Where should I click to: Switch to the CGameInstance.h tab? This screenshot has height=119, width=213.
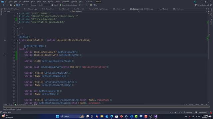click(x=178, y=9)
